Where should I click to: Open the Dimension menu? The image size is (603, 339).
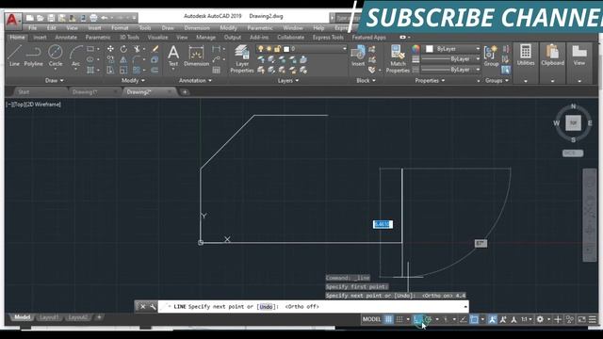pos(197,28)
